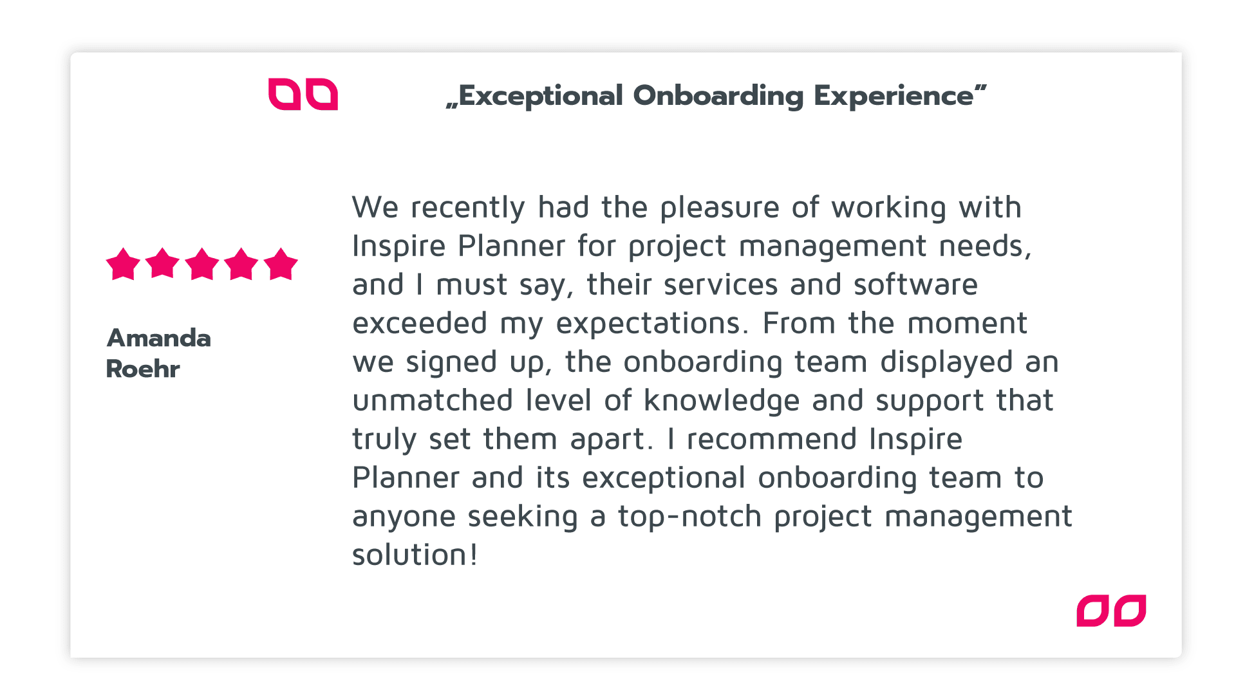
Task: Select the fourth pink rating star
Action: (x=241, y=264)
